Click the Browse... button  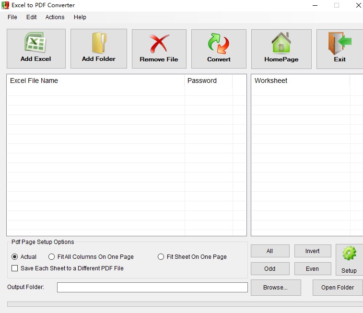(275, 288)
